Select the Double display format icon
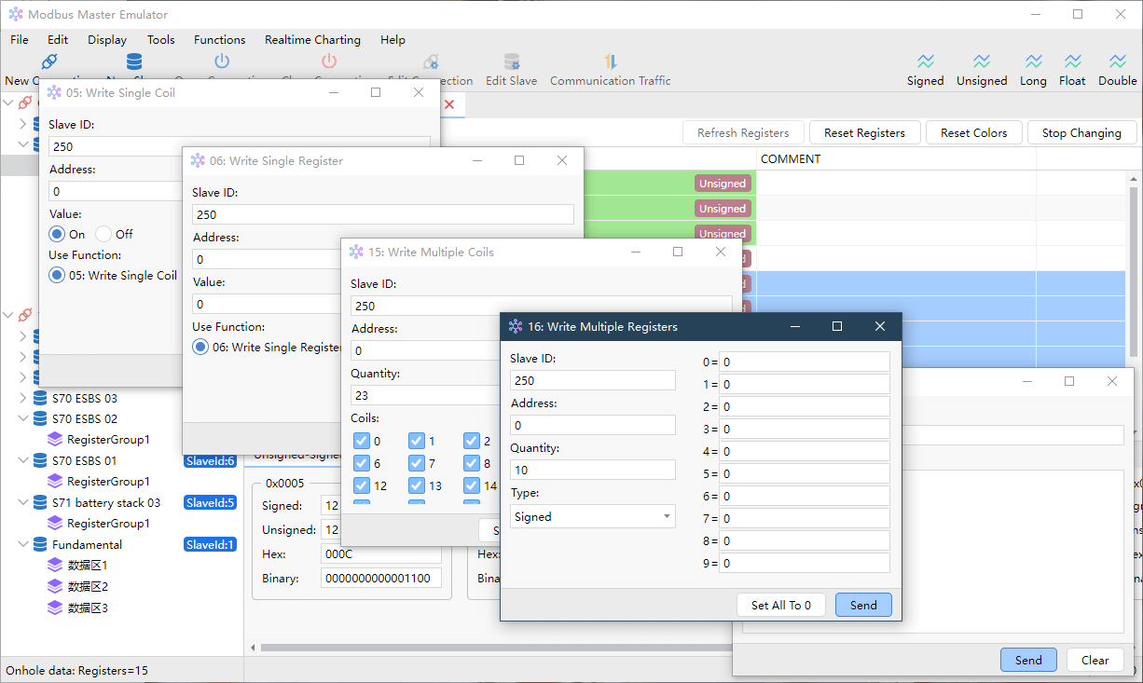 point(1118,61)
